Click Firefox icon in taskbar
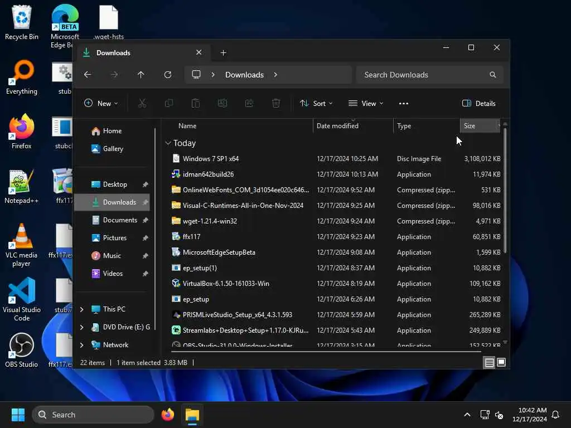Screen dimensions: 571x428 click(168, 415)
